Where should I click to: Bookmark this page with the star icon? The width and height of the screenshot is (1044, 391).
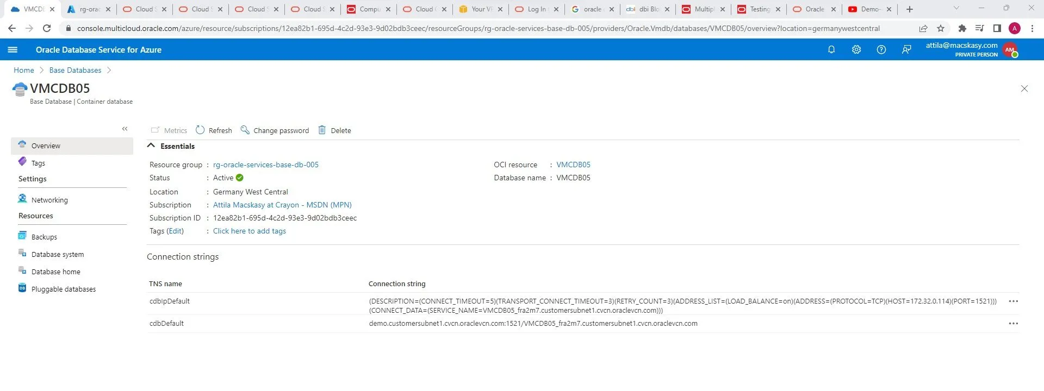[x=941, y=28]
